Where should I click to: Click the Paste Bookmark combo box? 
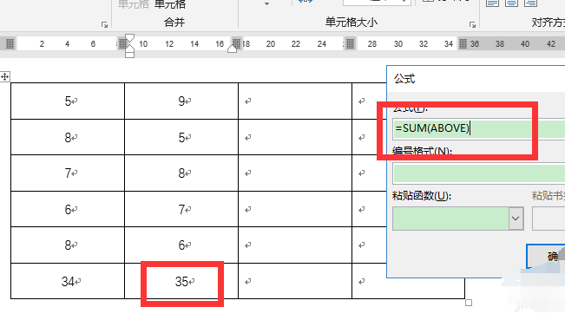click(549, 219)
